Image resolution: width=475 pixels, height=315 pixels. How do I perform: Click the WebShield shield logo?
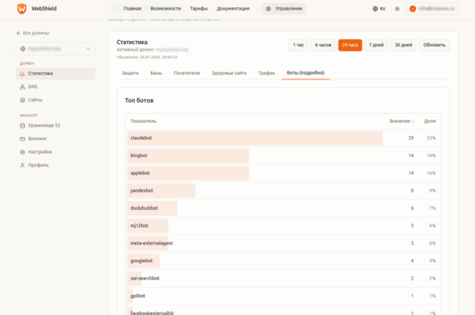click(22, 9)
